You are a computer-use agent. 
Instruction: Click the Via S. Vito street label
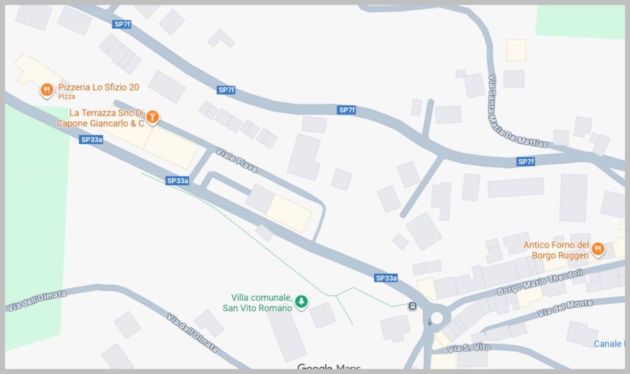469,348
